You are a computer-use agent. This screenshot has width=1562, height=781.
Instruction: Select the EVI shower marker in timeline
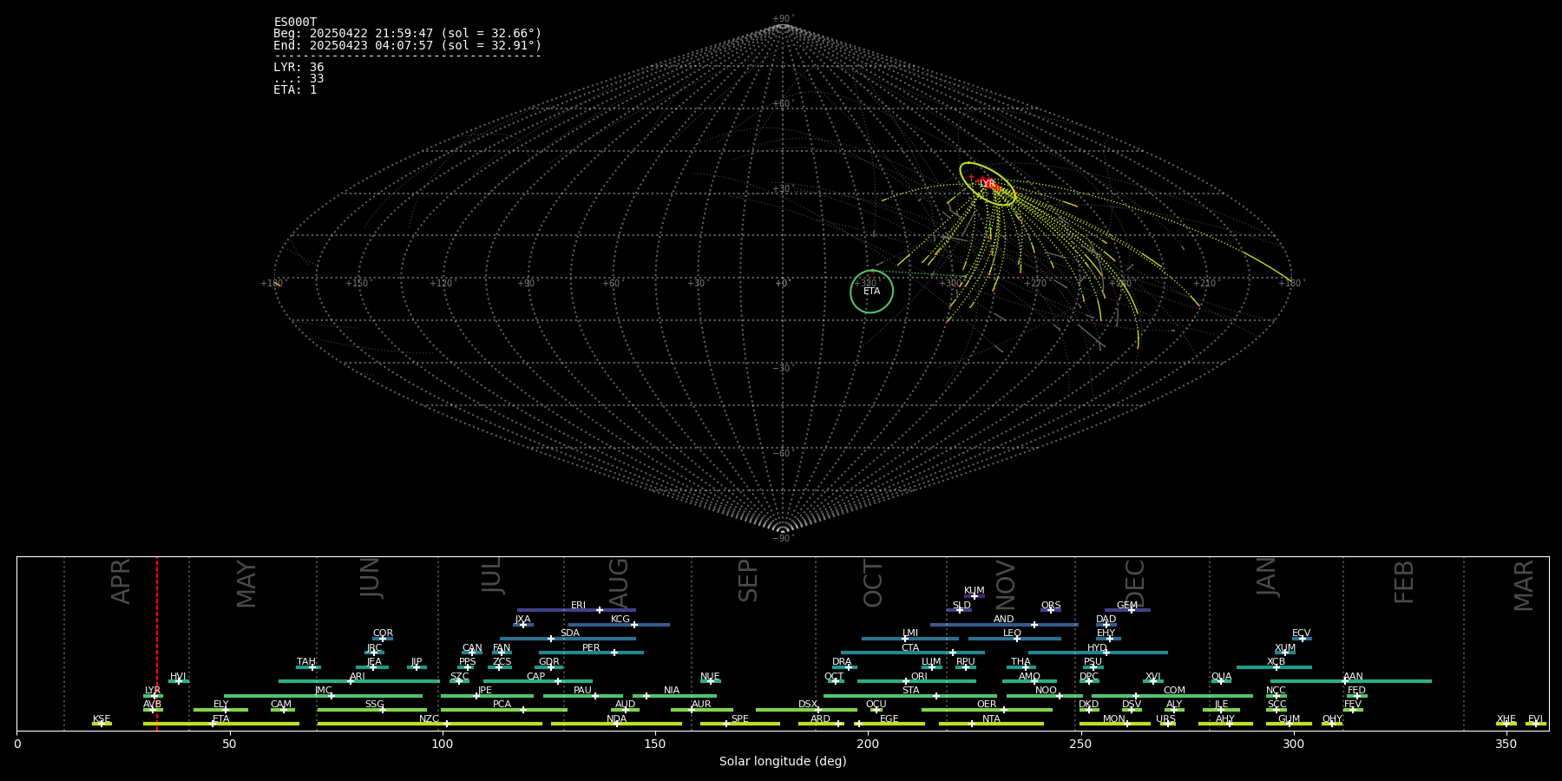(1535, 724)
